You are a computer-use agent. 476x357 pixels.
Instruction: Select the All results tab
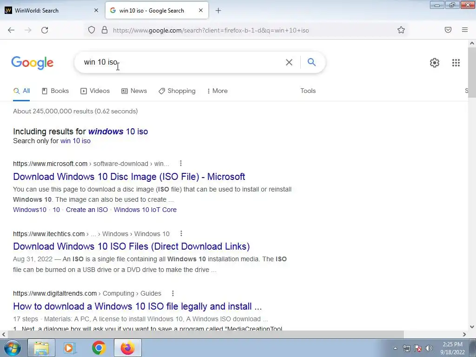tap(21, 91)
